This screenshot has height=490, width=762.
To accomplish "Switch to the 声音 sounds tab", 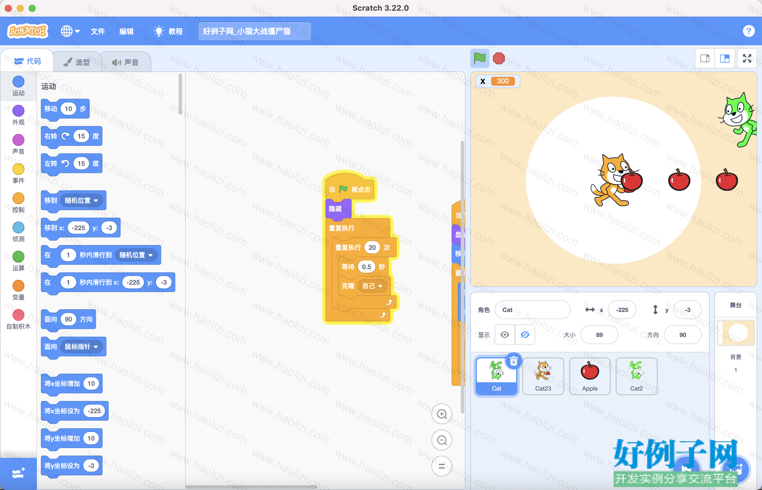I will click(x=125, y=62).
